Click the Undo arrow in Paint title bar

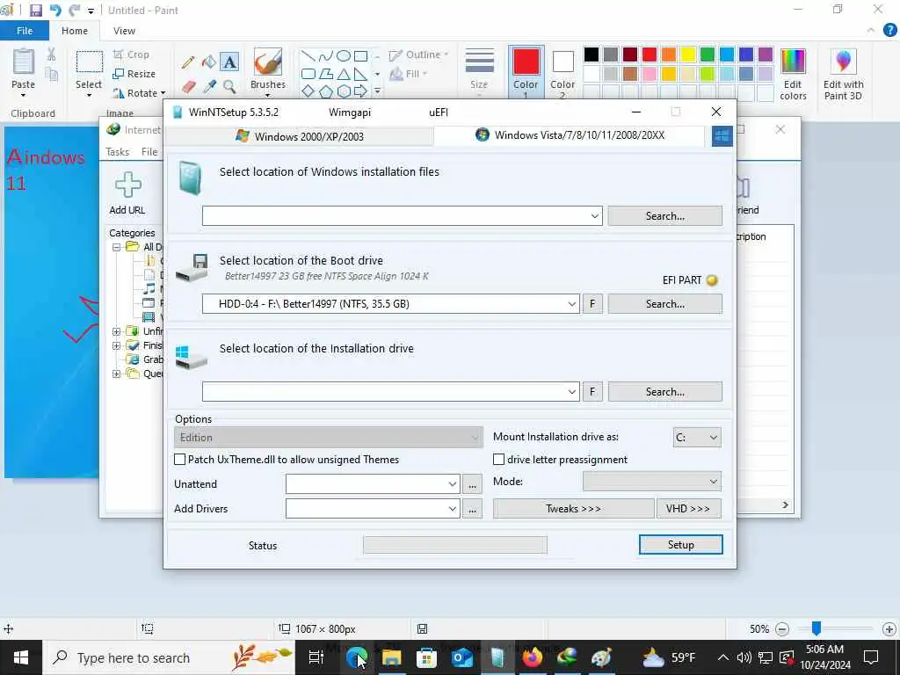click(x=55, y=11)
